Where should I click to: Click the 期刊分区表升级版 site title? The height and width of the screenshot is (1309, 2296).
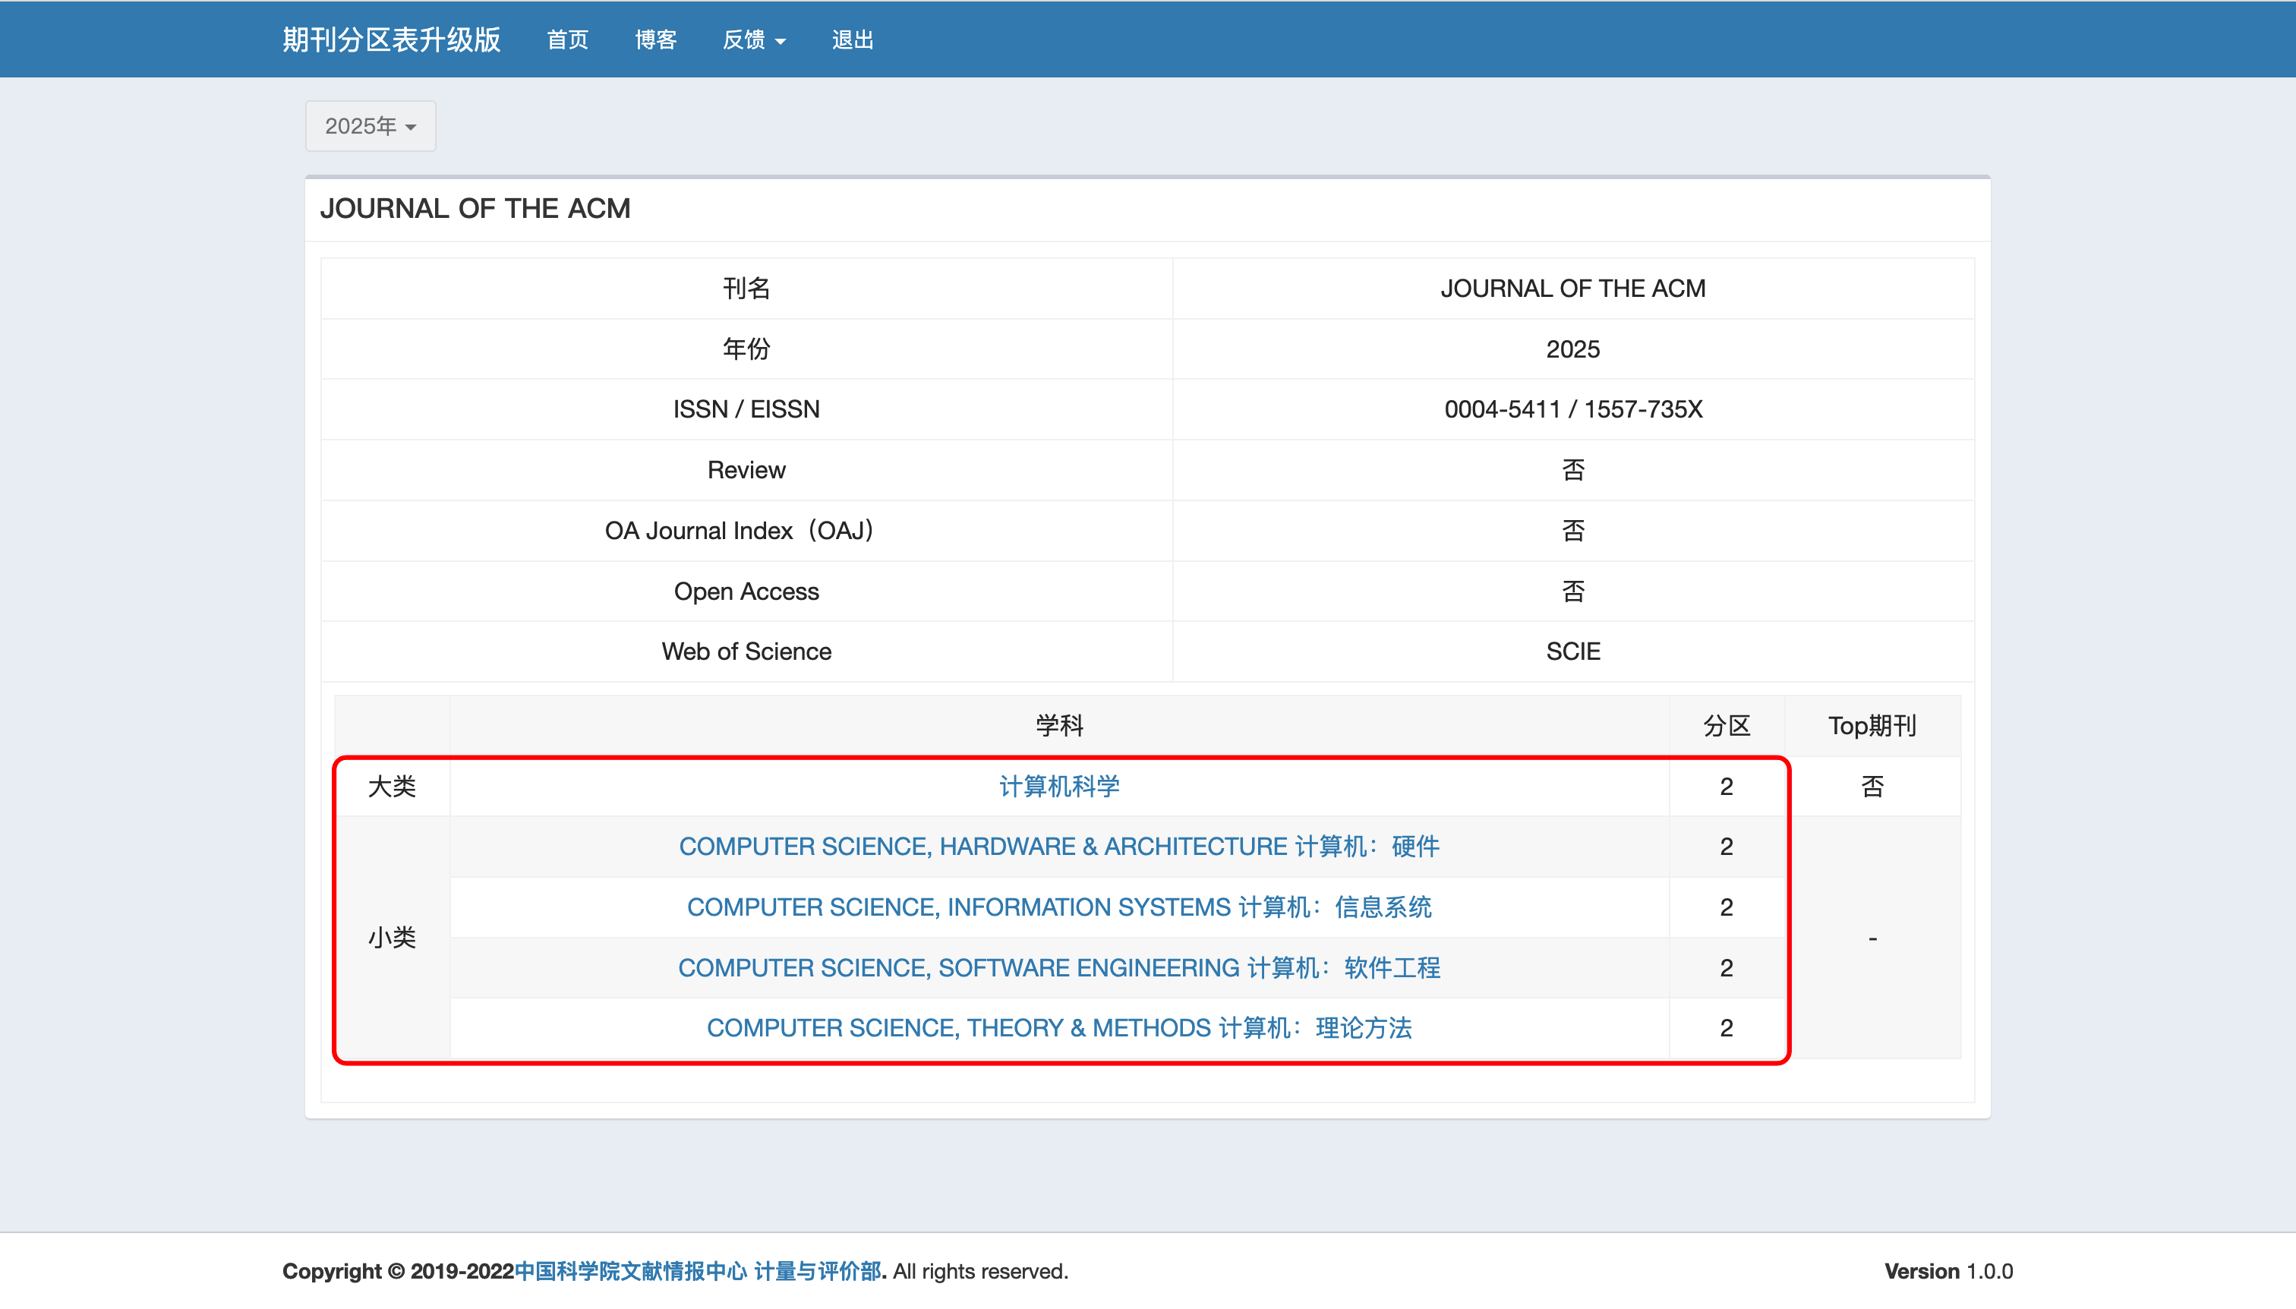(x=391, y=39)
